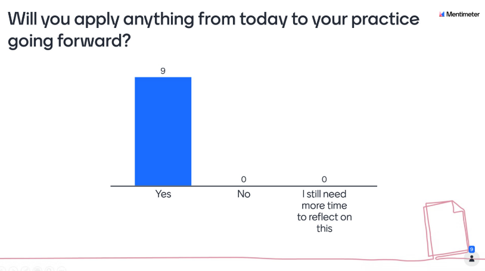Viewport: 485px width, 271px height.
Task: Click the word 'practice' in the heading
Action: [380, 20]
